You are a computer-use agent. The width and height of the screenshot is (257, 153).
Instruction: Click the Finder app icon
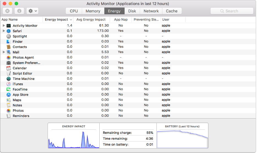click(x=9, y=41)
